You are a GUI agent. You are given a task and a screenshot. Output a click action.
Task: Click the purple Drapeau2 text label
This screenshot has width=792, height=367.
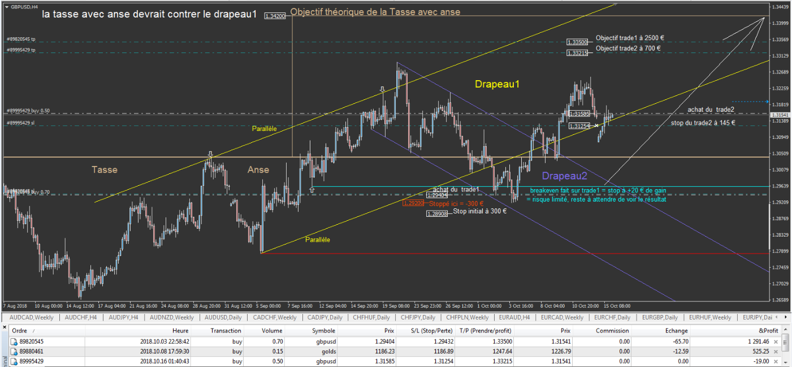(x=565, y=176)
